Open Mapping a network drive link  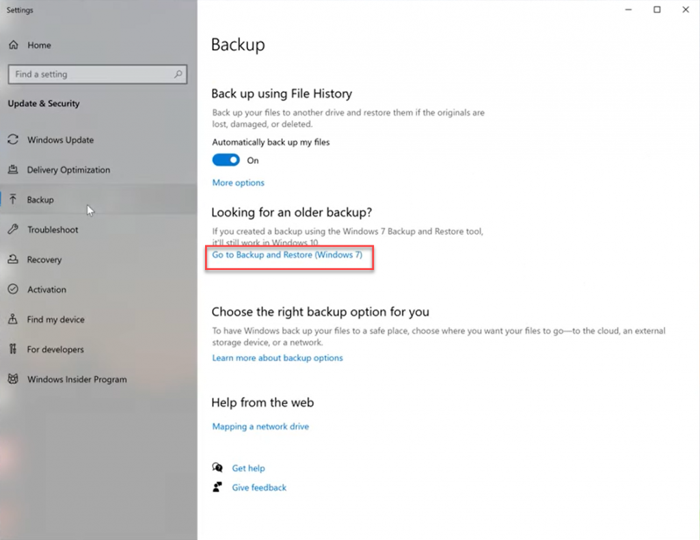tap(260, 427)
